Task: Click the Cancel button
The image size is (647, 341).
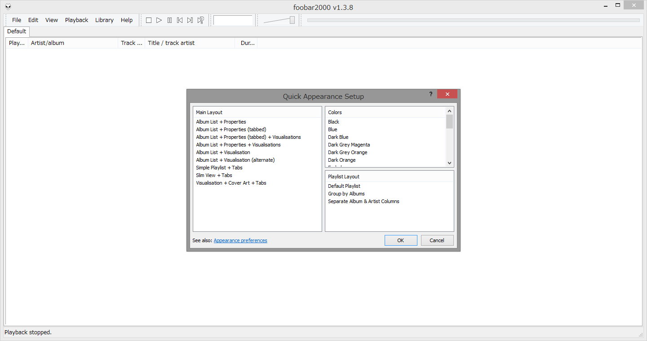Action: [x=437, y=240]
